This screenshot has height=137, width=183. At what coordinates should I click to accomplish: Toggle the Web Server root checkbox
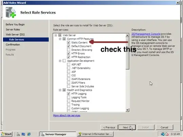[x=60, y=35]
